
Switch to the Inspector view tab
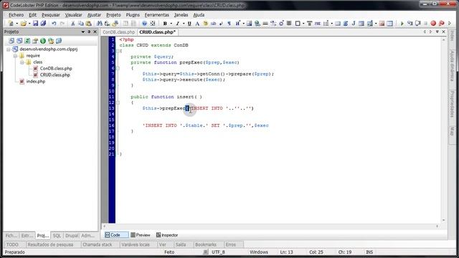pos(167,235)
